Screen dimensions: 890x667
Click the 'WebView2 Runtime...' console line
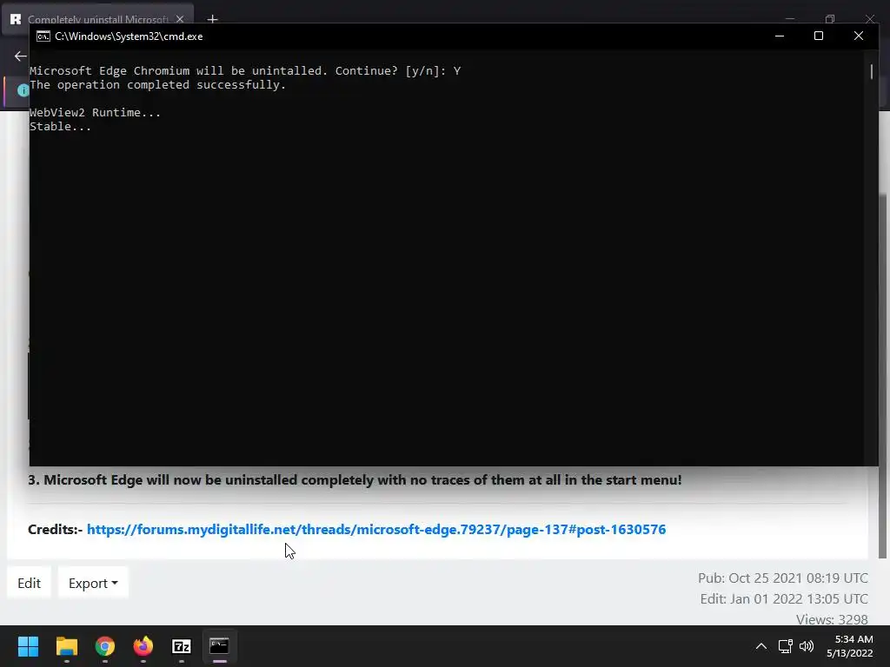point(95,113)
